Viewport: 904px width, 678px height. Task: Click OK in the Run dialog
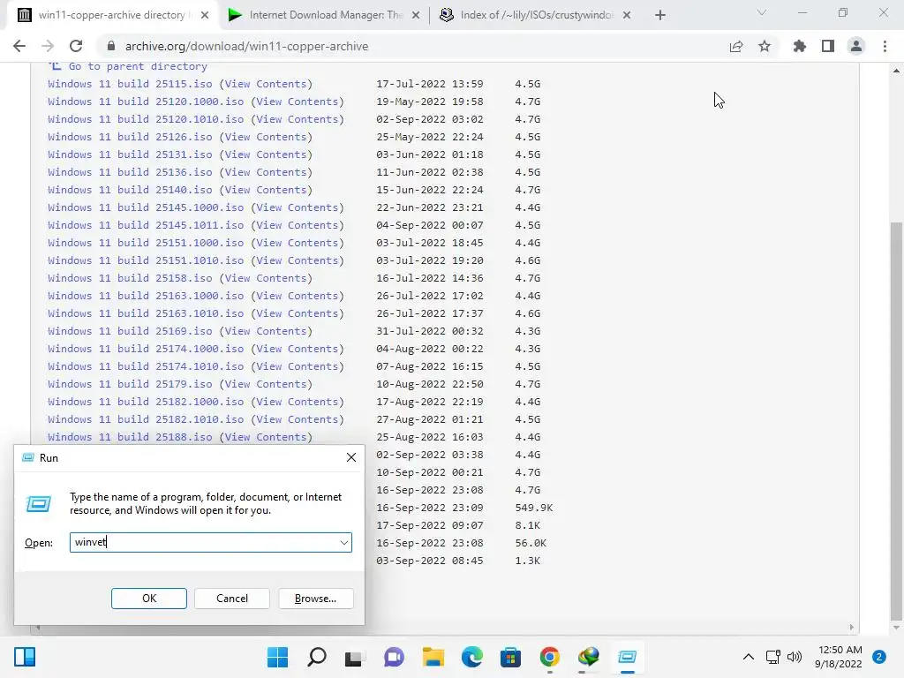pyautogui.click(x=148, y=599)
